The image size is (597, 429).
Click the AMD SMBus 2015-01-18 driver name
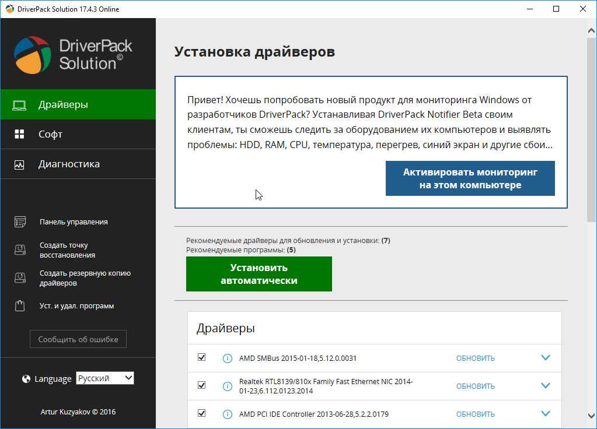(298, 358)
